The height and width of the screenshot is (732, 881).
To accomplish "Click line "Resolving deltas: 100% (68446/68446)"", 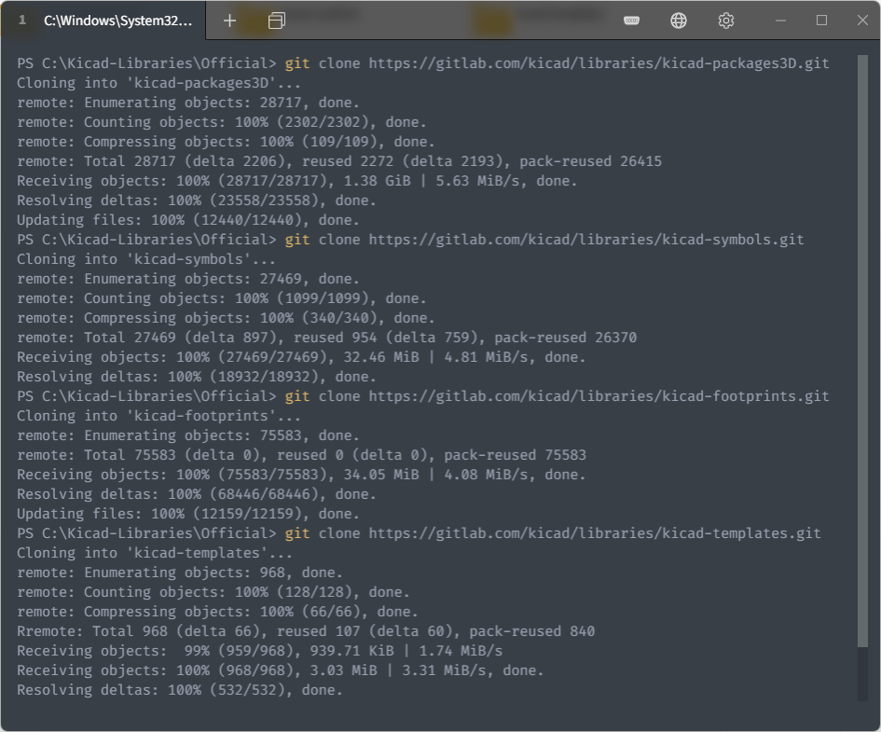I will (197, 494).
